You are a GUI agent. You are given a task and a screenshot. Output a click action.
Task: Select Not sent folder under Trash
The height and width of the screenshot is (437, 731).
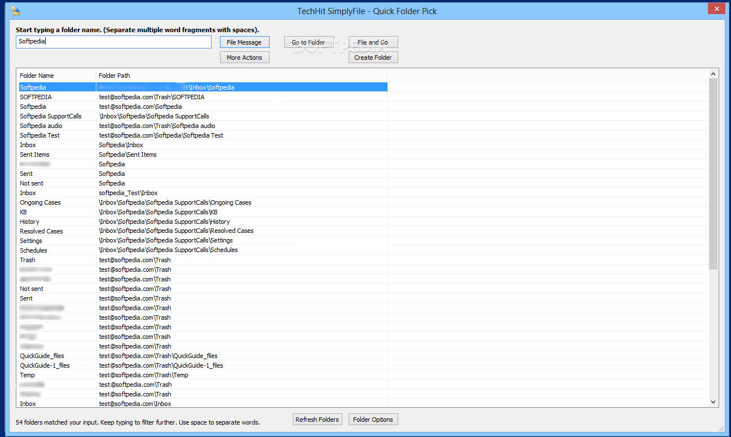[202, 289]
